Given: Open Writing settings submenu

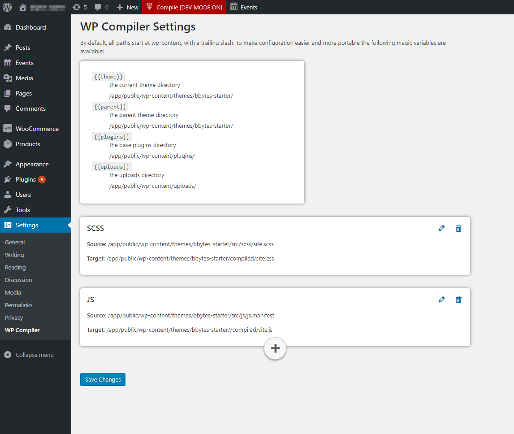Looking at the screenshot, I should 14,255.
